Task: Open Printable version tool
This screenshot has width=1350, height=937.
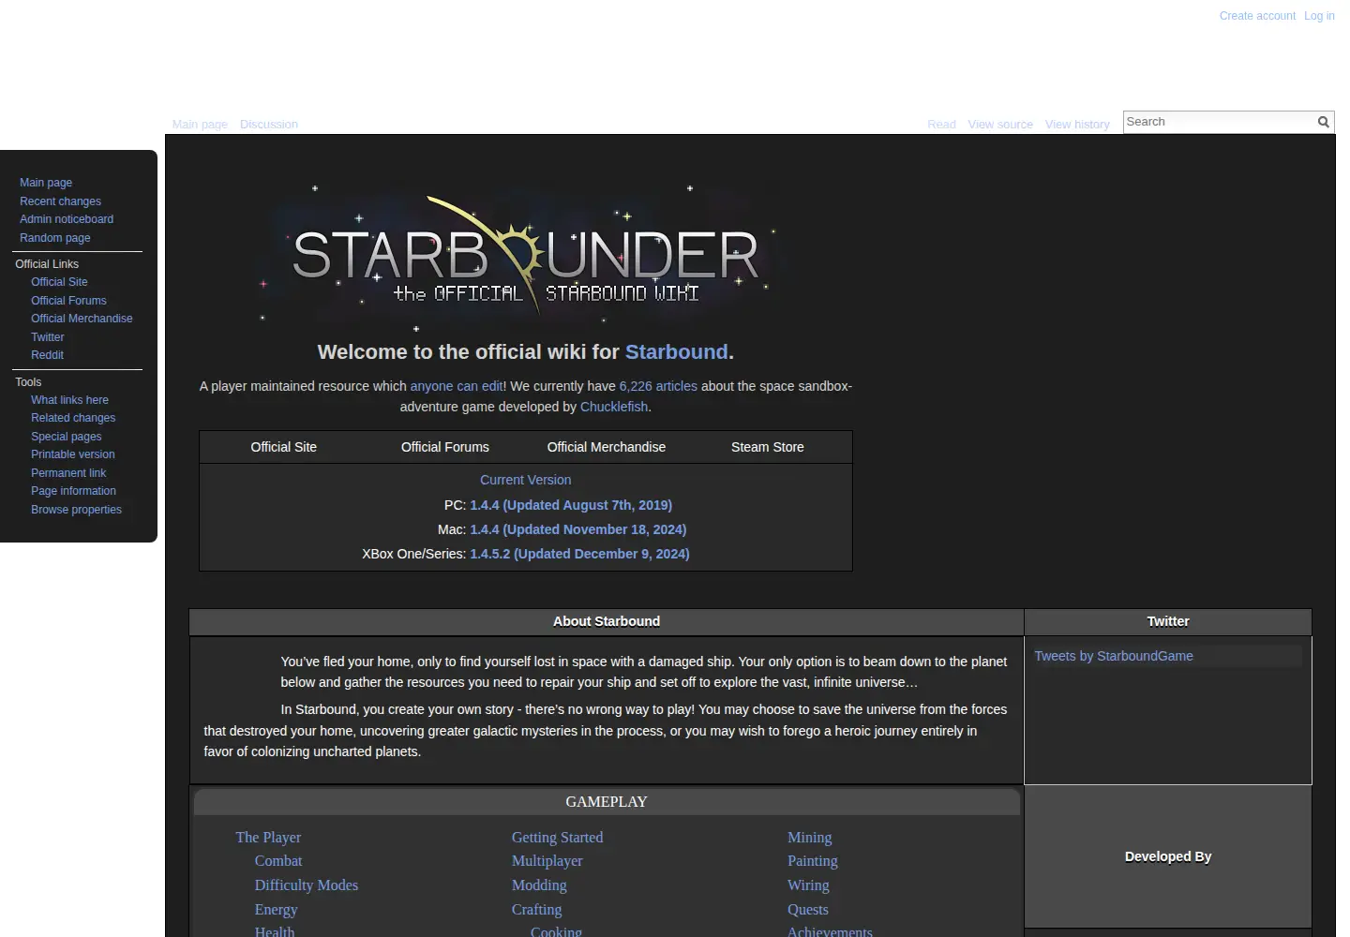Action: pyautogui.click(x=73, y=454)
